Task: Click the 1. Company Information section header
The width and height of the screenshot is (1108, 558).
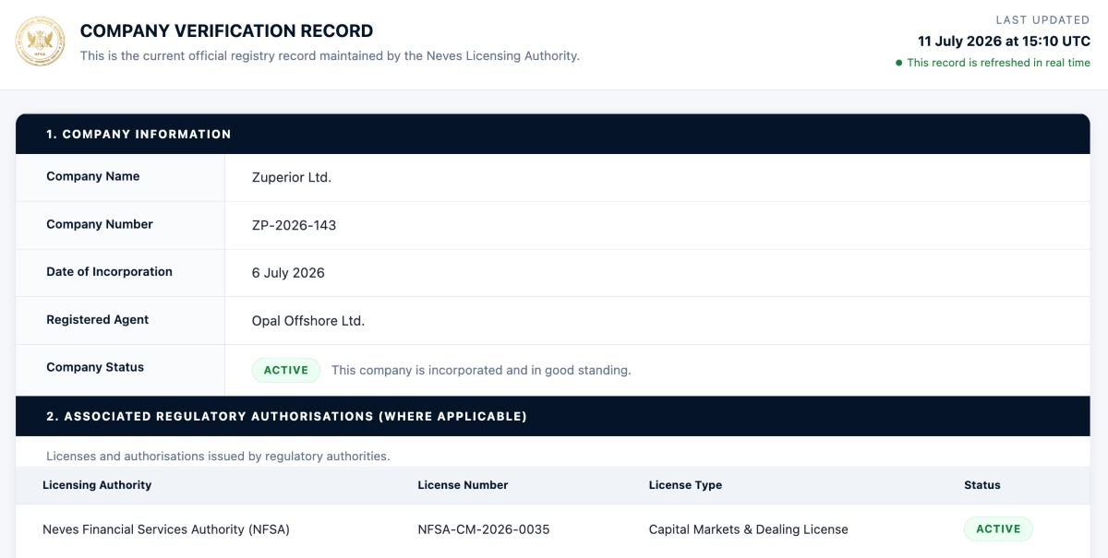Action: 553,134
